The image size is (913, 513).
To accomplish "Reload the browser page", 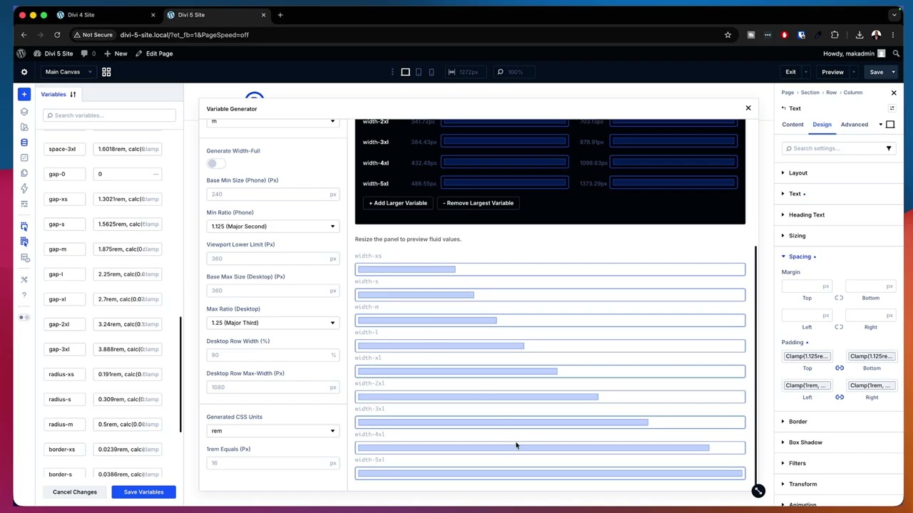I will click(57, 35).
